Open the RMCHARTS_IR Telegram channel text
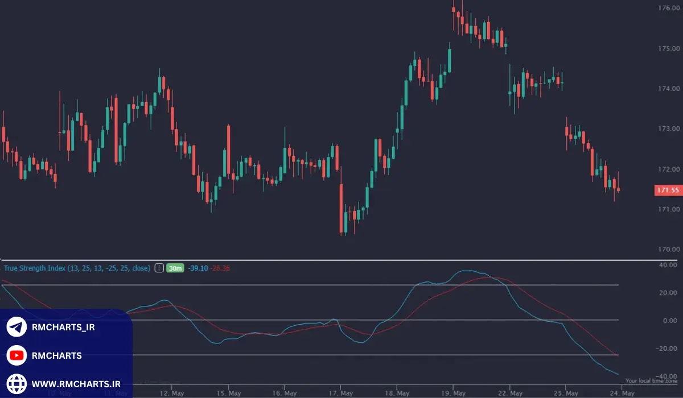Screen dimensions: 683x398 coord(63,327)
